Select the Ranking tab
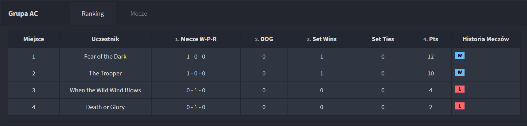The width and height of the screenshot is (527, 126). (x=93, y=13)
